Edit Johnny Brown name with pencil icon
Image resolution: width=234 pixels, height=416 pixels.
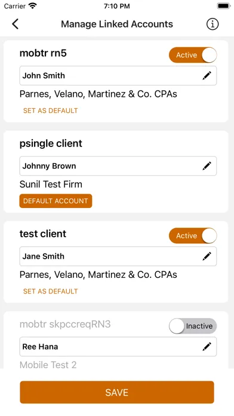tap(207, 166)
